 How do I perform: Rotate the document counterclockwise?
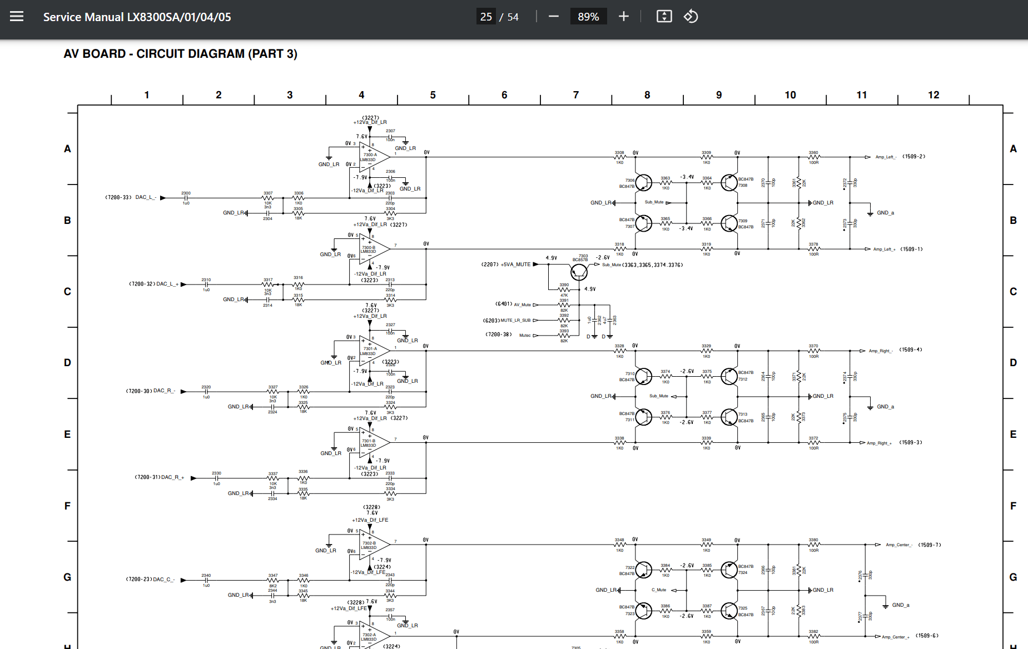691,17
